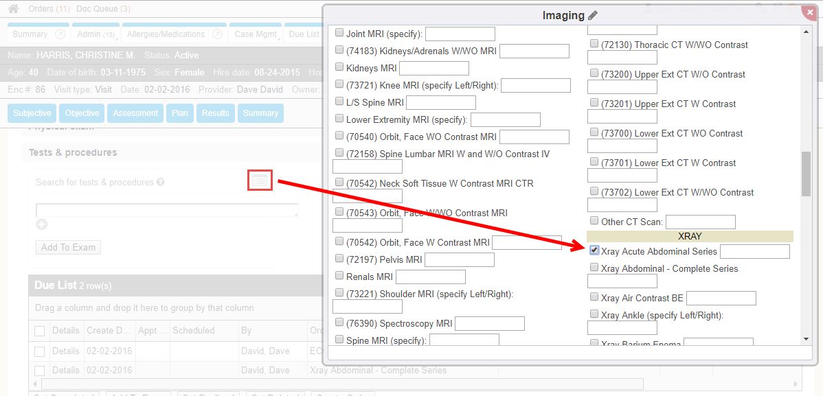
Task: Check the Kidneys MRI checkbox
Action: point(339,67)
